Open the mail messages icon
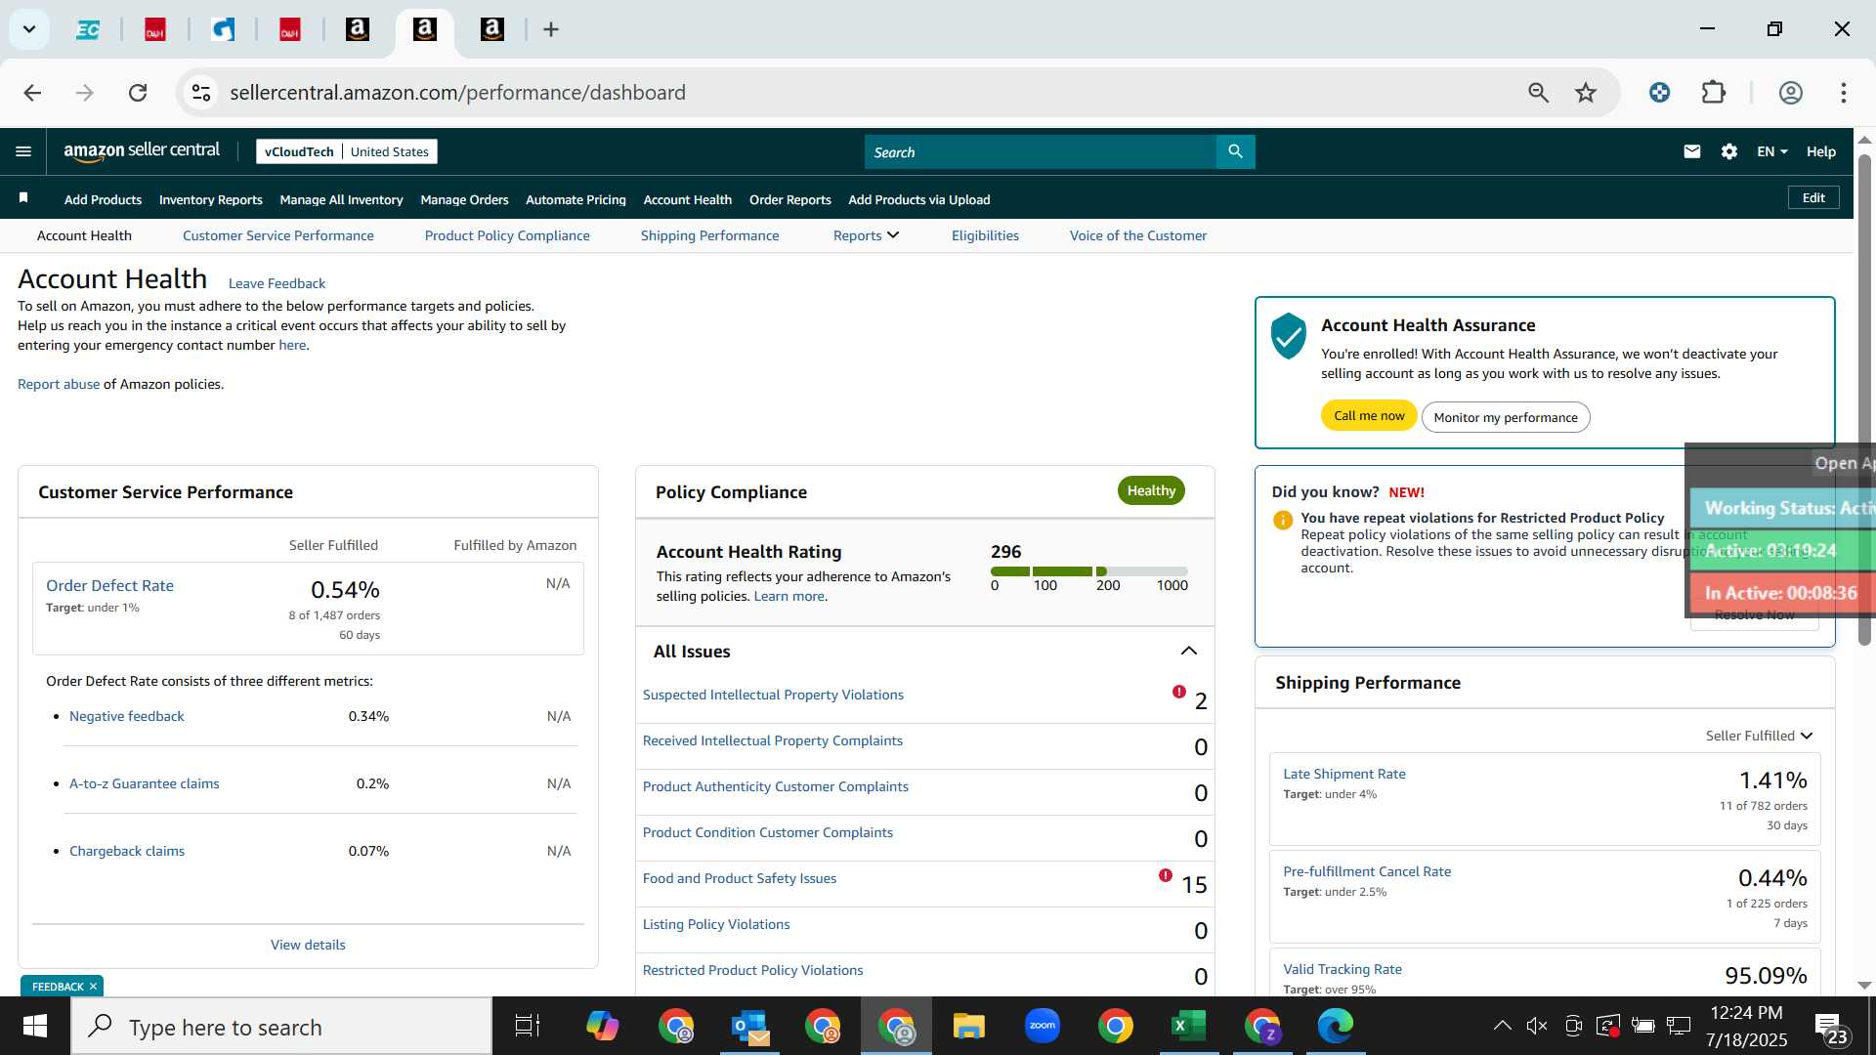 click(x=1692, y=151)
